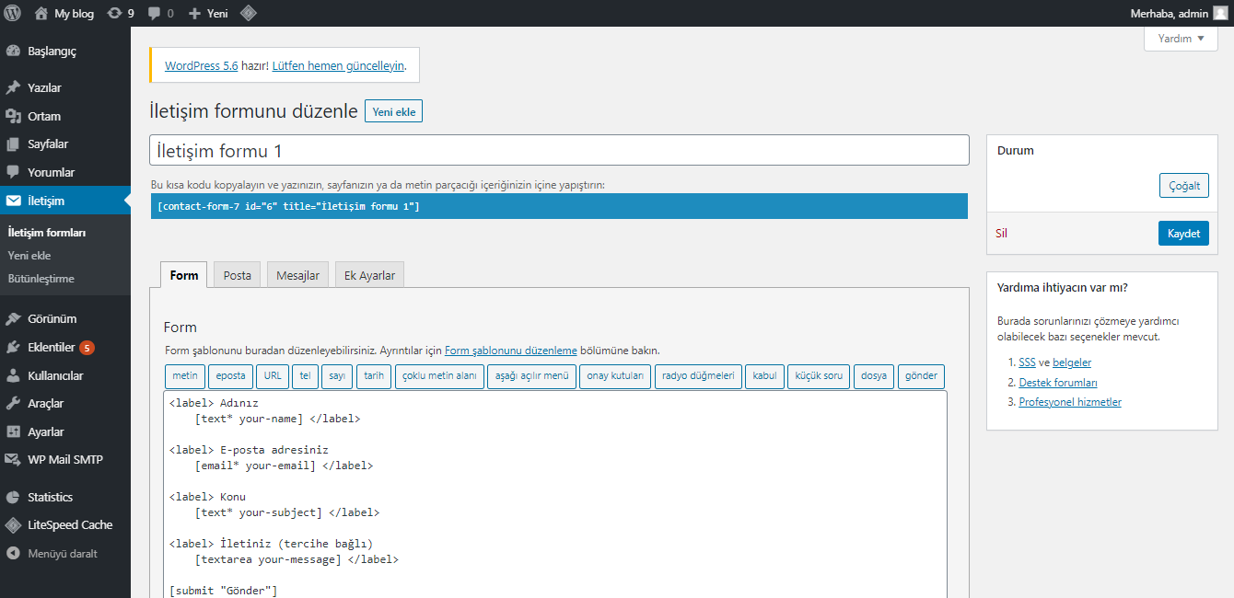
Task: Insert a URL tag
Action: coord(273,376)
